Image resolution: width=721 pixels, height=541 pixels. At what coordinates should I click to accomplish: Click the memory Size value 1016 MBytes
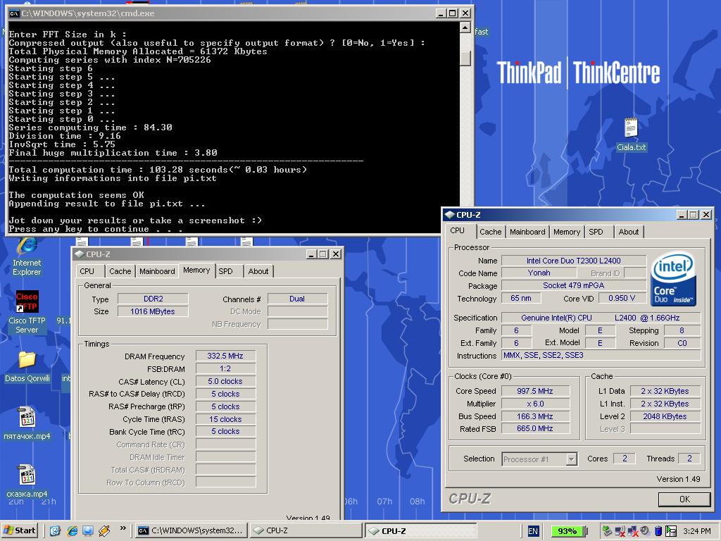click(153, 311)
